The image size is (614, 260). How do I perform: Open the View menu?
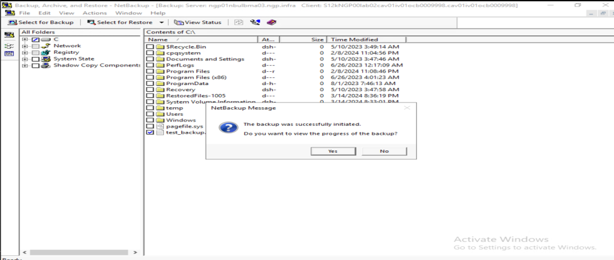click(x=67, y=13)
